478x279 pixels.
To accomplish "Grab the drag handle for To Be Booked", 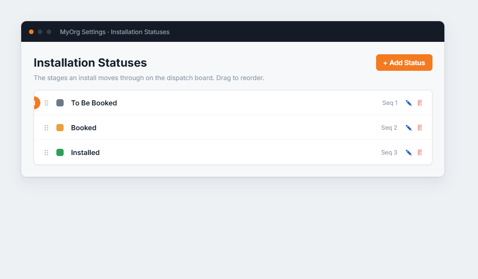I will [x=47, y=103].
